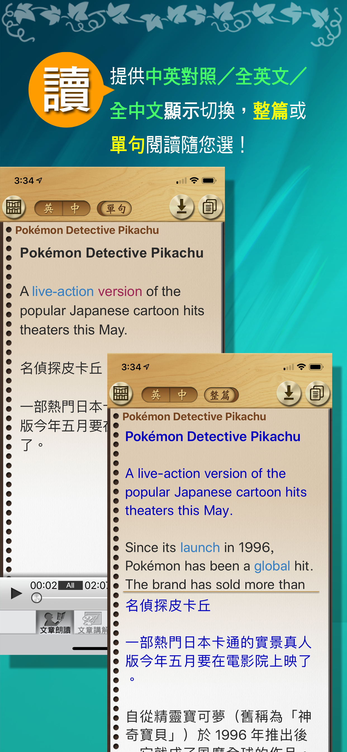Click the audio progress slider knob
Viewport: 347px width, 752px height.
pos(36,598)
